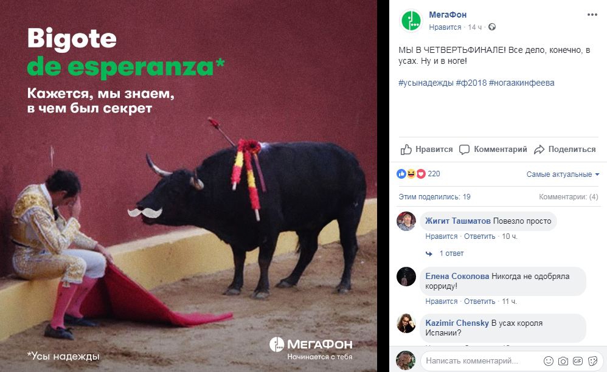This screenshot has height=372, width=607.
Task: Like the post with Нравится thumbs-up
Action: click(426, 150)
